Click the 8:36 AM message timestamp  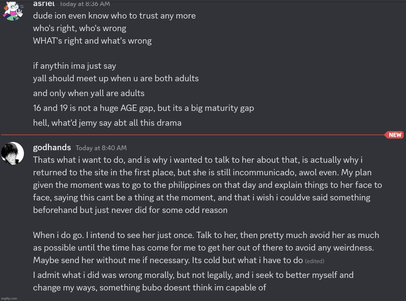(85, 4)
